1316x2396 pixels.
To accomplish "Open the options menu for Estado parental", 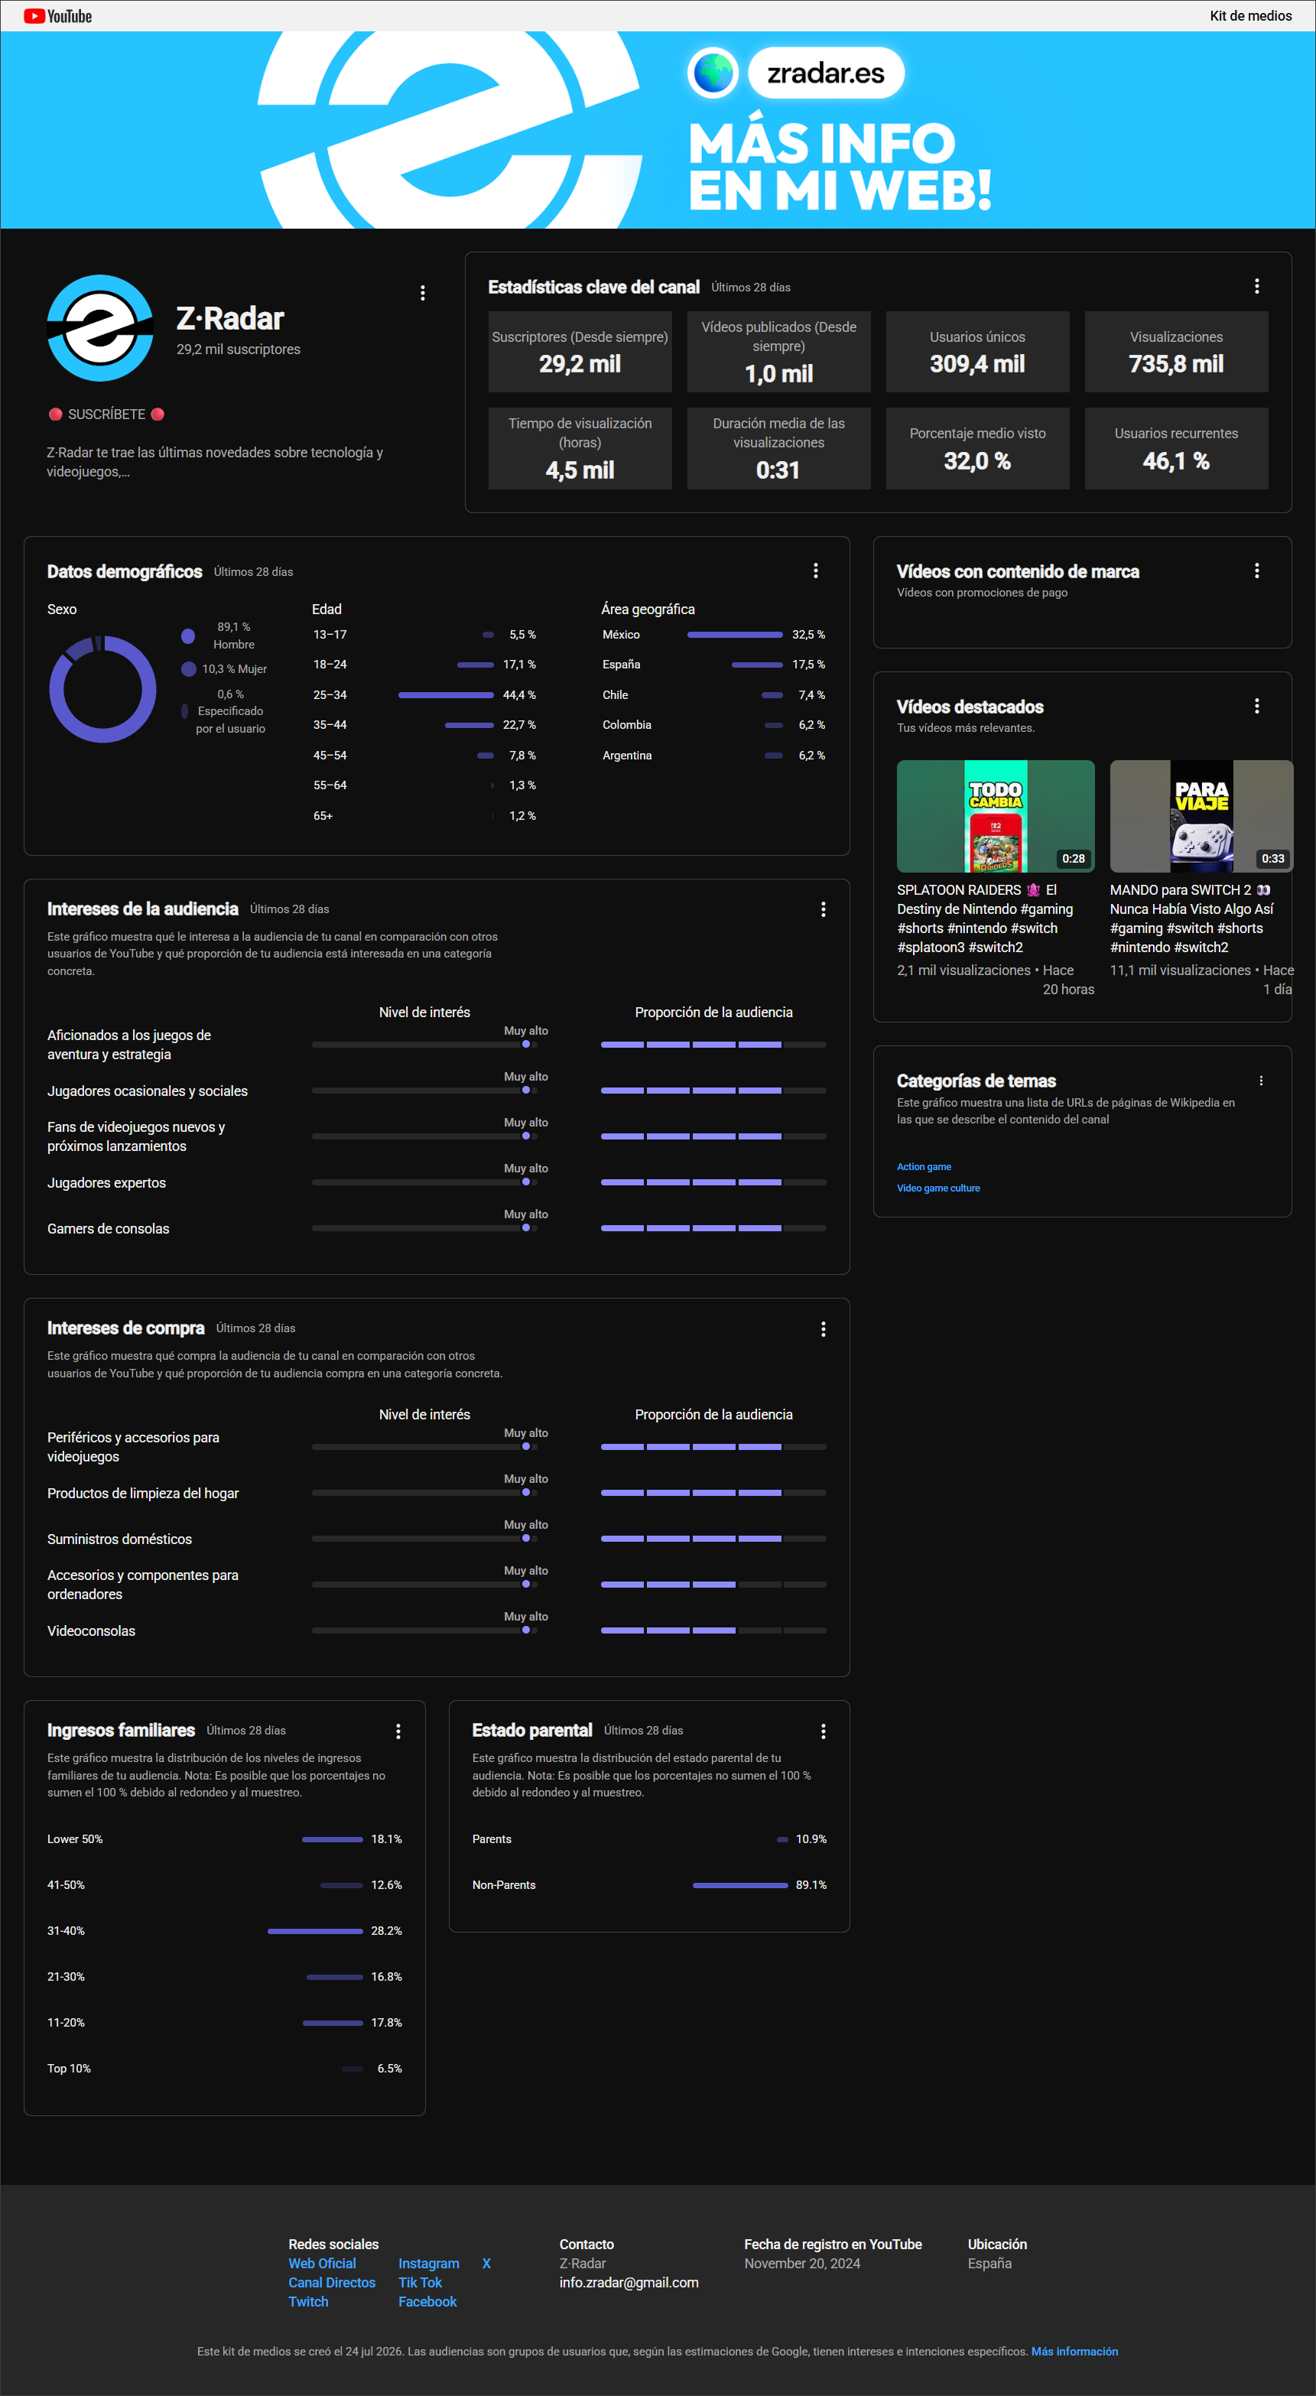I will point(823,1731).
